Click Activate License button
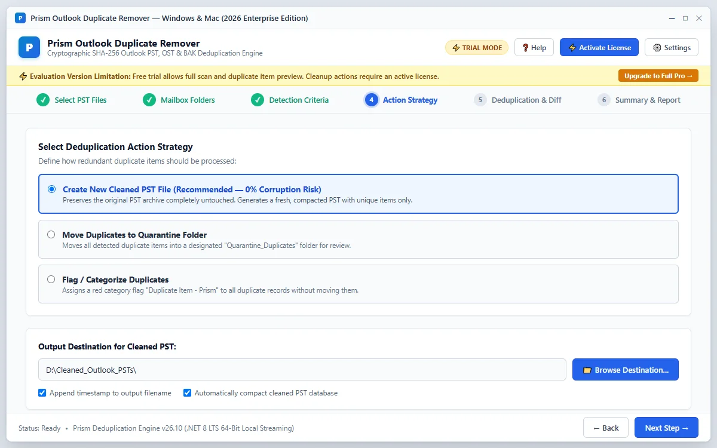The height and width of the screenshot is (448, 717). tap(599, 48)
